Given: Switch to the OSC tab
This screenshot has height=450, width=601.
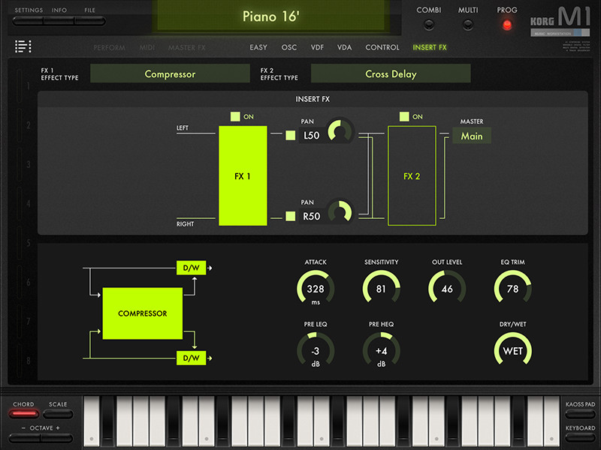Looking at the screenshot, I should pyautogui.click(x=289, y=47).
